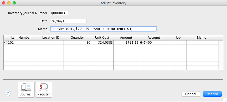The height and width of the screenshot is (102, 227).
Task: Click the green zoom window button
Action: (x=14, y=3)
